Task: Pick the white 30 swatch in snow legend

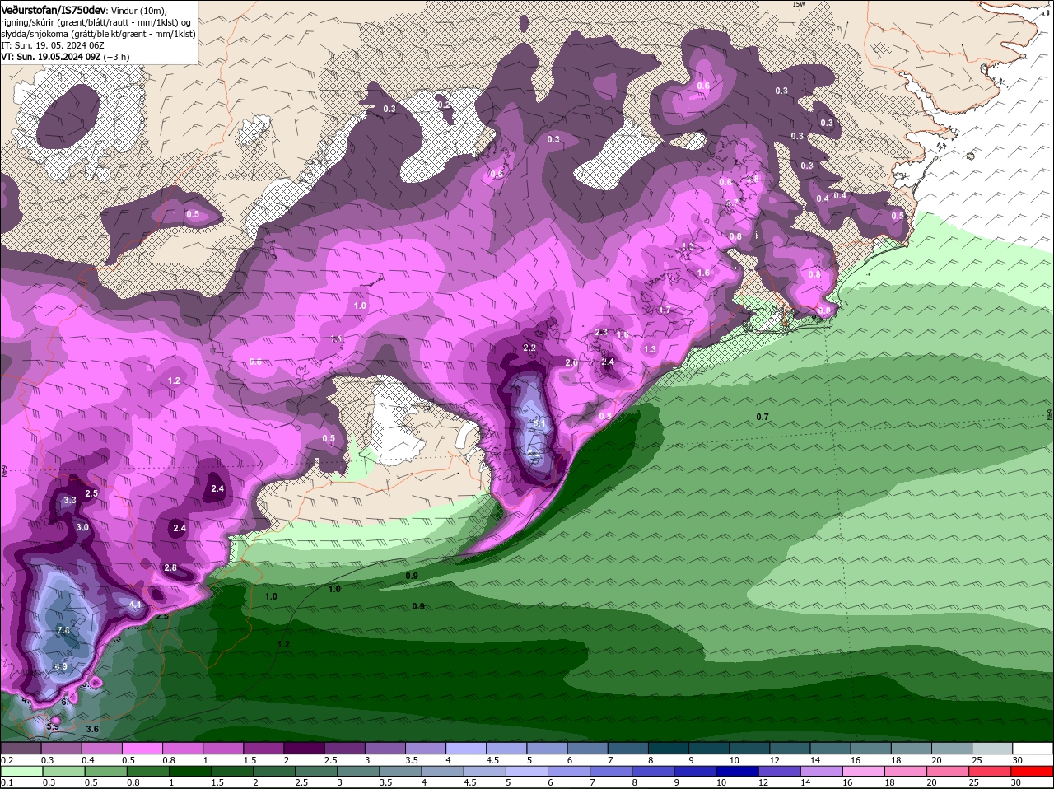Action: [1033, 749]
